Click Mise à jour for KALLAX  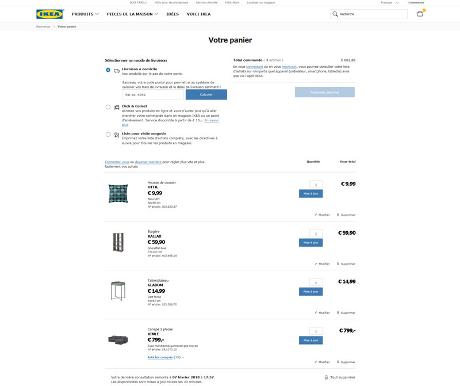coord(310,243)
